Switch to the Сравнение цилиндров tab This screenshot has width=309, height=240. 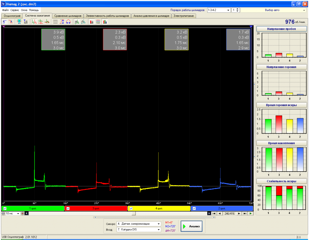point(68,16)
